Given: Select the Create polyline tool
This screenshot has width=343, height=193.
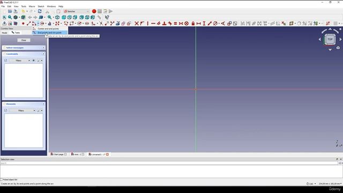Looking at the screenshot, I should coord(66,24).
